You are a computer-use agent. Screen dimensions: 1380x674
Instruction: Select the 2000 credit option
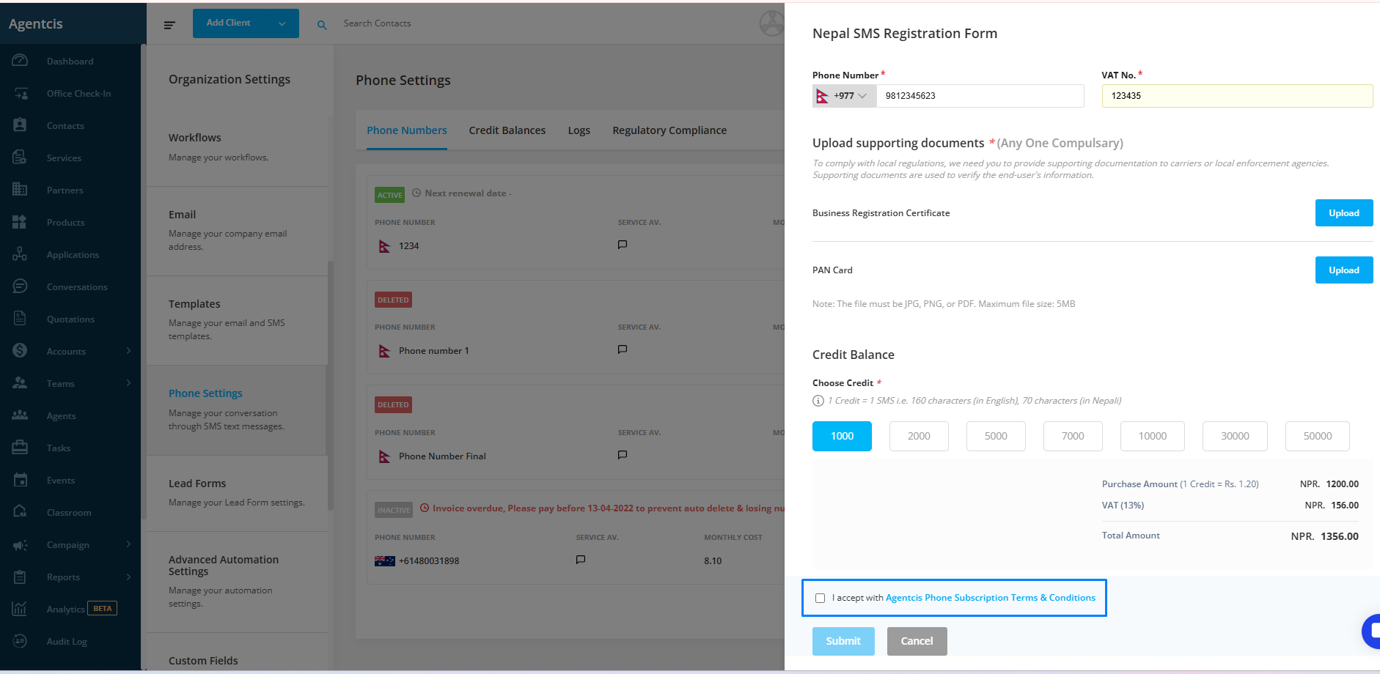click(919, 436)
